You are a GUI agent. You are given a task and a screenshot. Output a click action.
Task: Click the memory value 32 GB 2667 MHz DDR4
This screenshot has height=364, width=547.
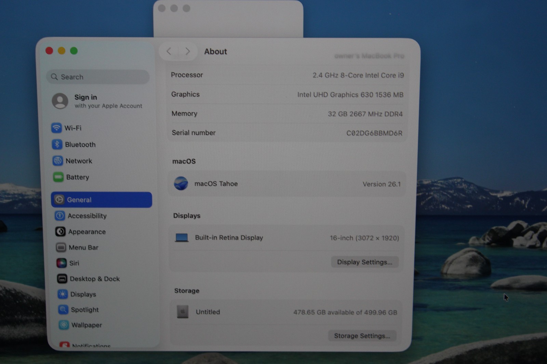tap(365, 114)
